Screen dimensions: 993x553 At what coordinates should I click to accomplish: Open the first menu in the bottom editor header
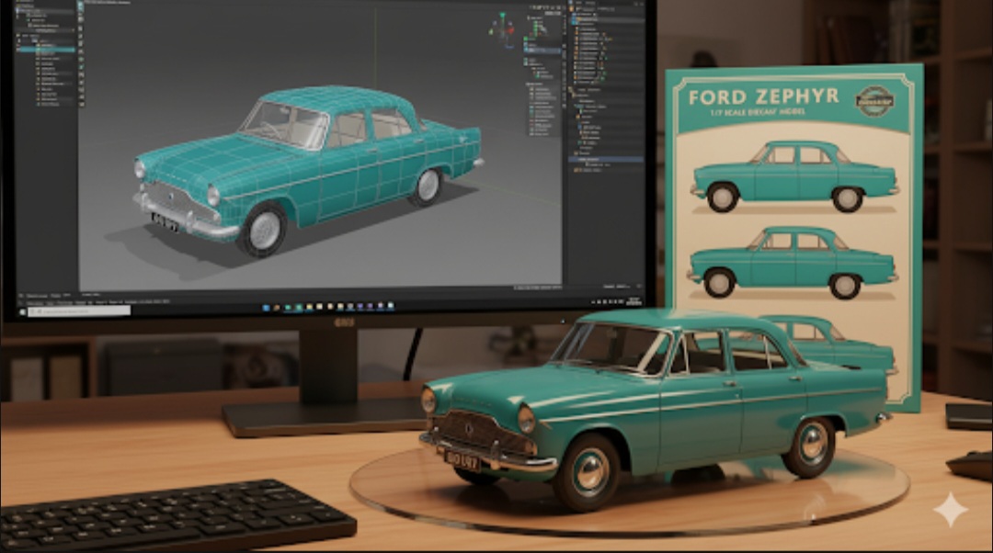37,296
